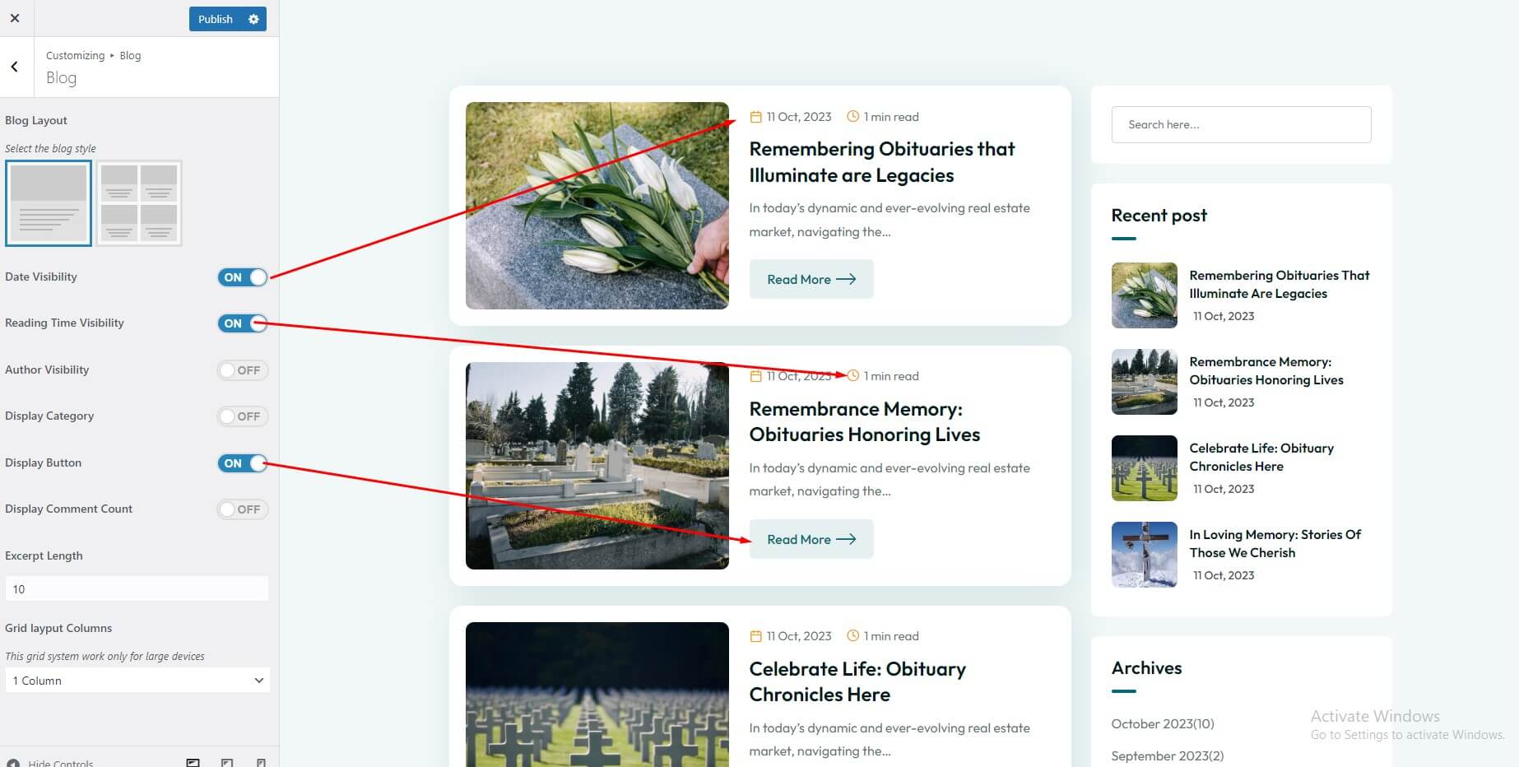Switch to desktop preview device icon
This screenshot has height=767, width=1519.
click(x=193, y=763)
